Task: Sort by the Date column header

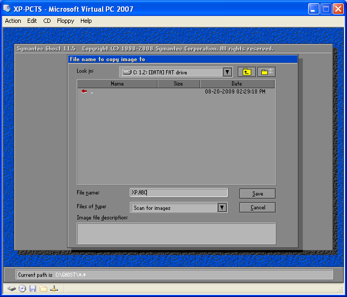Action: 237,83
